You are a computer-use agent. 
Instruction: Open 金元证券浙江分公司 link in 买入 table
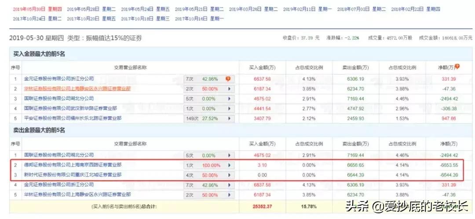tap(59, 79)
